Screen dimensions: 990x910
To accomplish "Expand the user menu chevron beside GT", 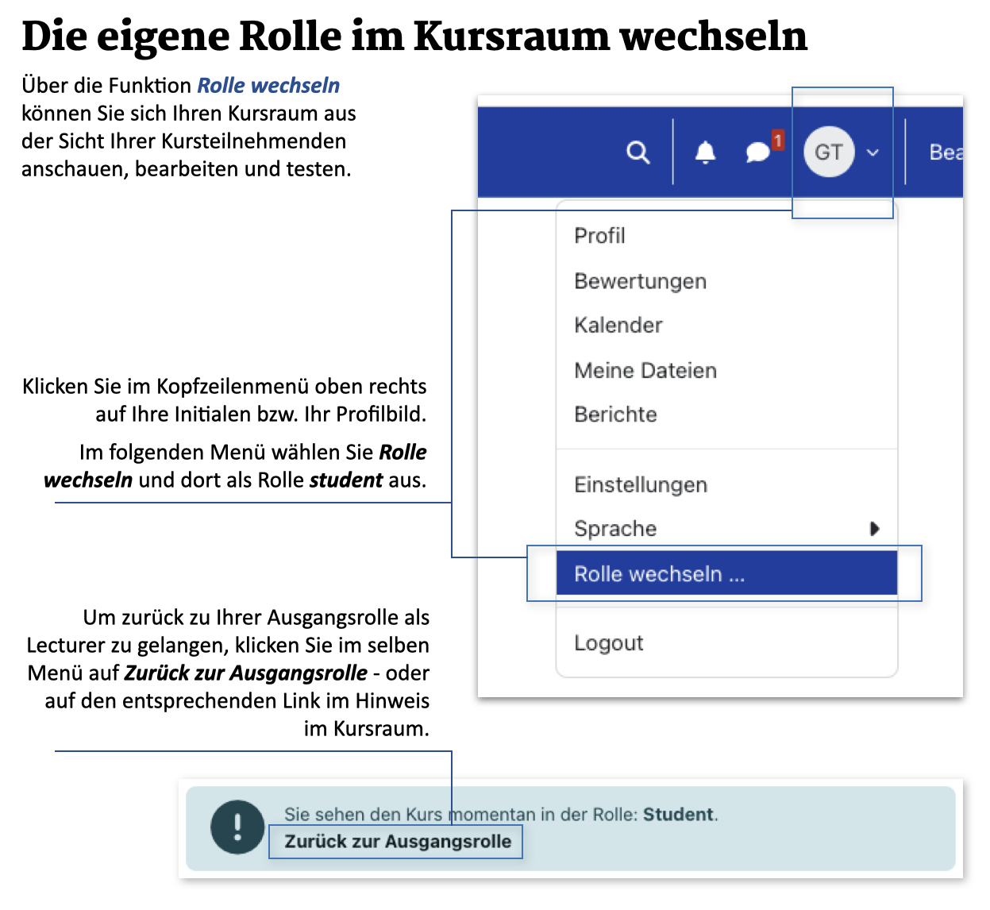I will click(873, 152).
